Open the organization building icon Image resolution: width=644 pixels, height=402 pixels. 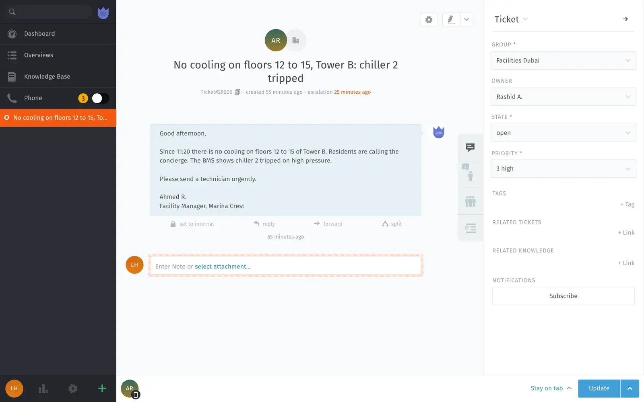tap(296, 40)
